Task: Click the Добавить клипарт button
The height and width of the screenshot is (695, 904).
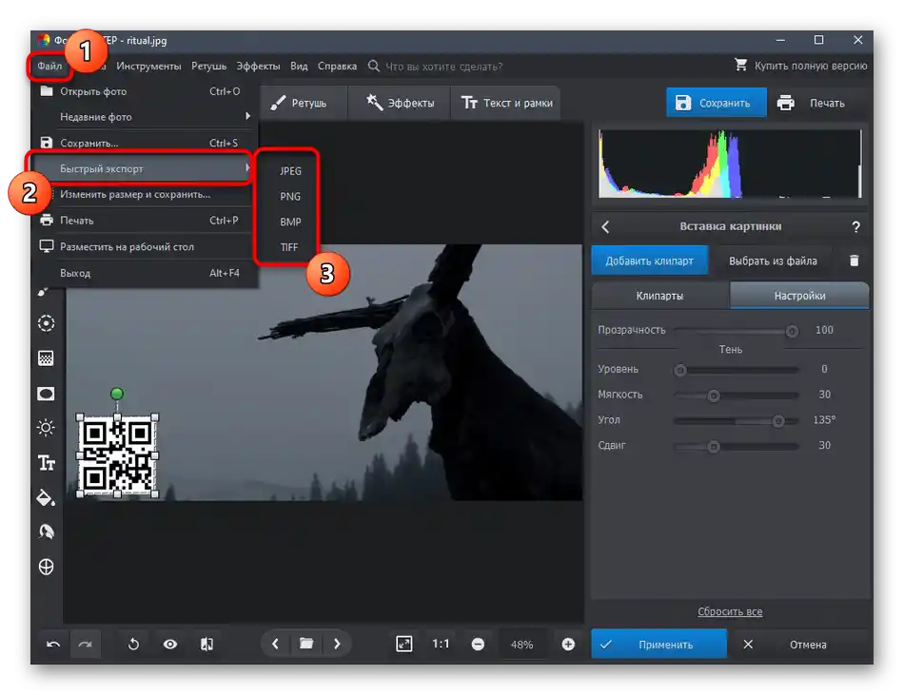Action: (x=648, y=261)
